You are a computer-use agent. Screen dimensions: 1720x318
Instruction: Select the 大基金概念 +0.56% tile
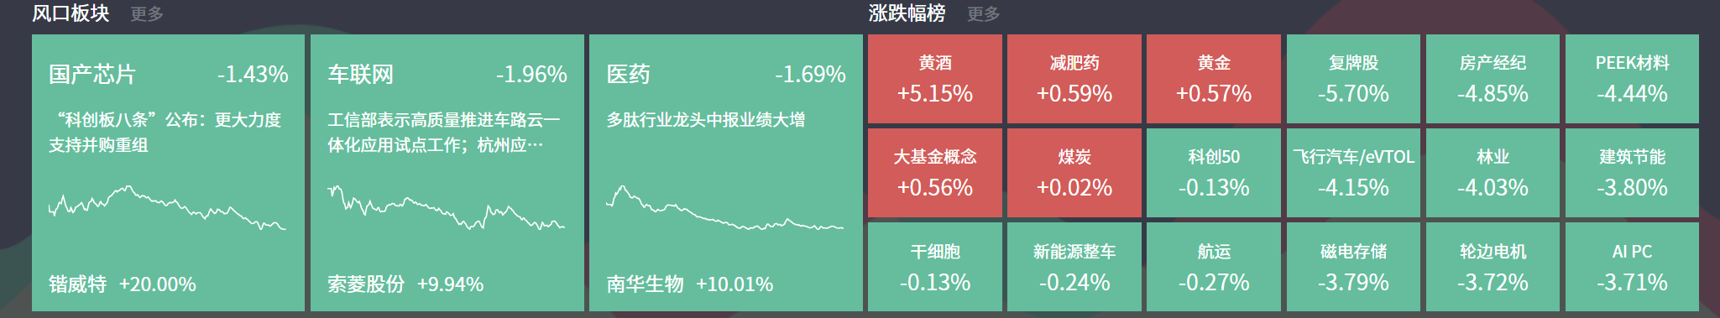pyautogui.click(x=935, y=173)
